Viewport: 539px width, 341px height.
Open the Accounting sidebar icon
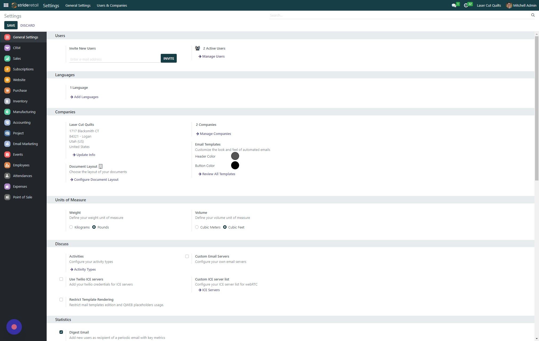tap(7, 123)
